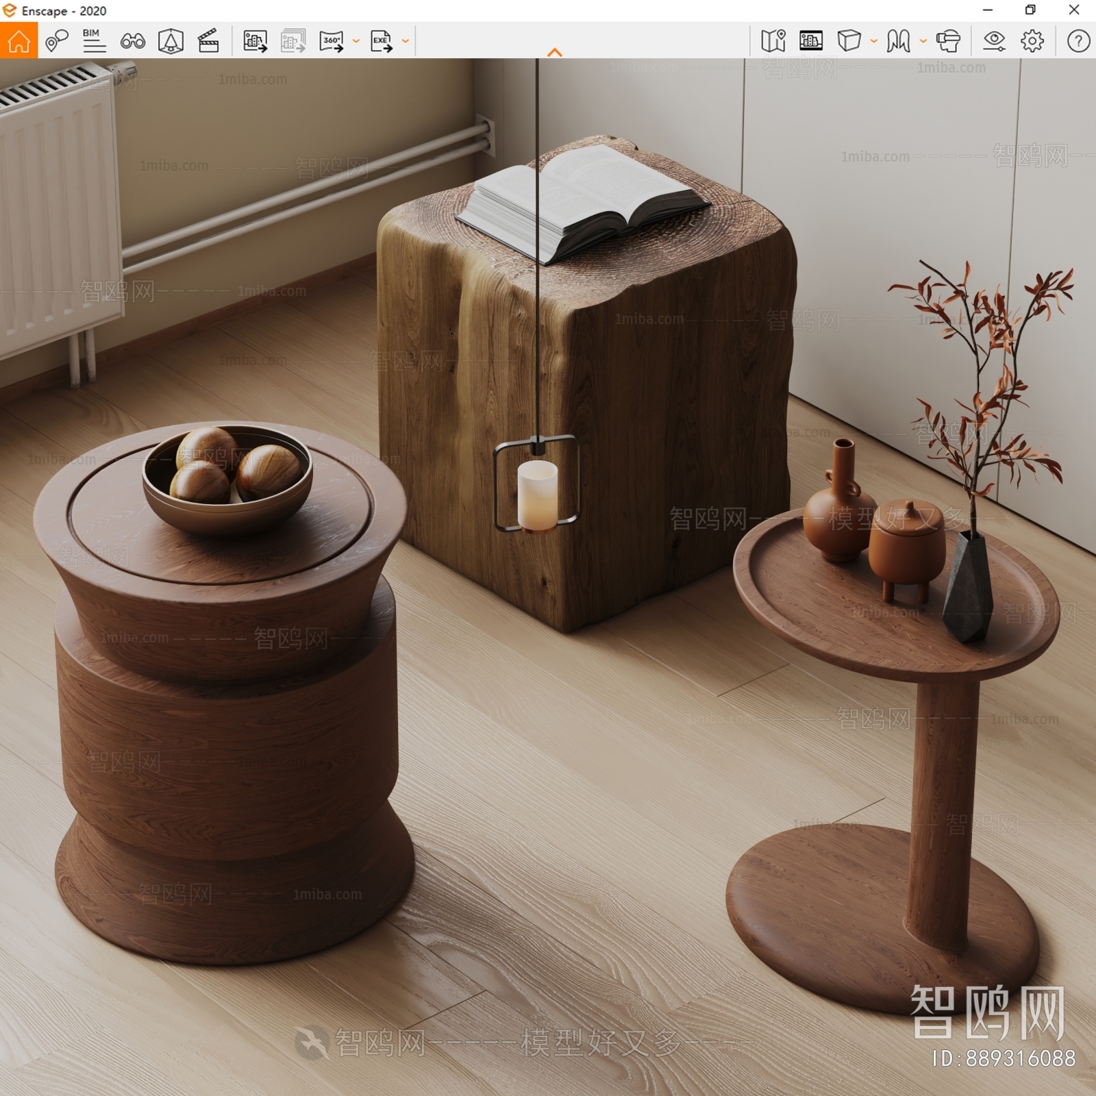This screenshot has width=1096, height=1096.
Task: Open the Enscape asset library icon
Action: (x=171, y=41)
